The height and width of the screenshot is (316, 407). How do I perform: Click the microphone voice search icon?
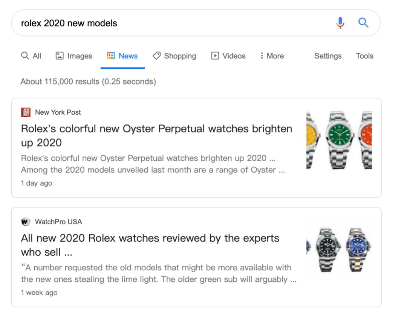340,23
